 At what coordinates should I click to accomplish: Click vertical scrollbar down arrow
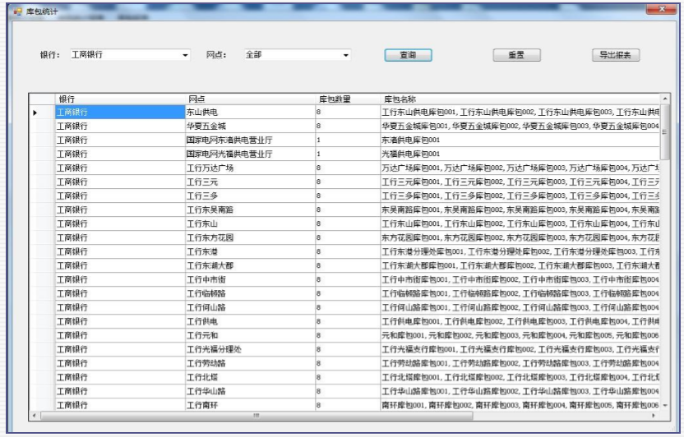tap(665, 405)
